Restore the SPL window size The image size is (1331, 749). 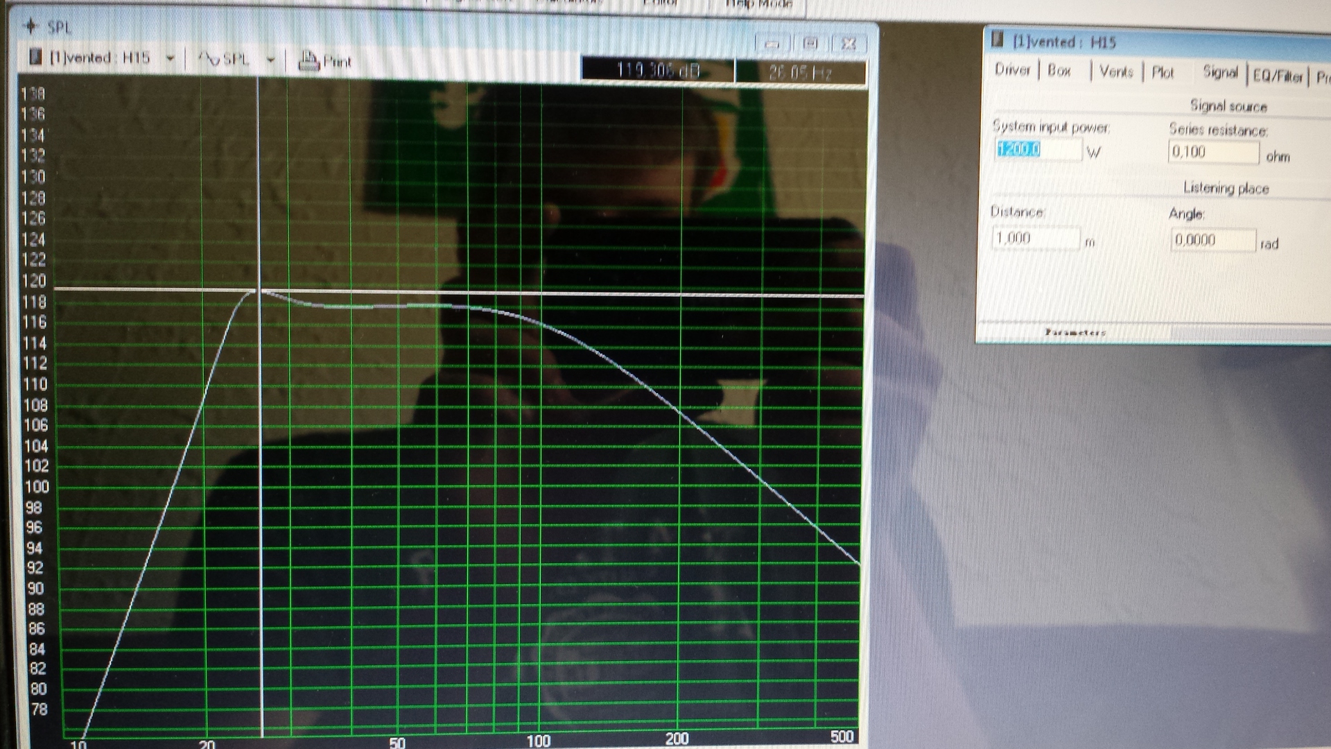click(810, 44)
